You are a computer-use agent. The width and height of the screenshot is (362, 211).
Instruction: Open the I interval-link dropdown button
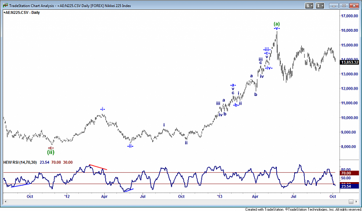pyautogui.click(x=320, y=6)
